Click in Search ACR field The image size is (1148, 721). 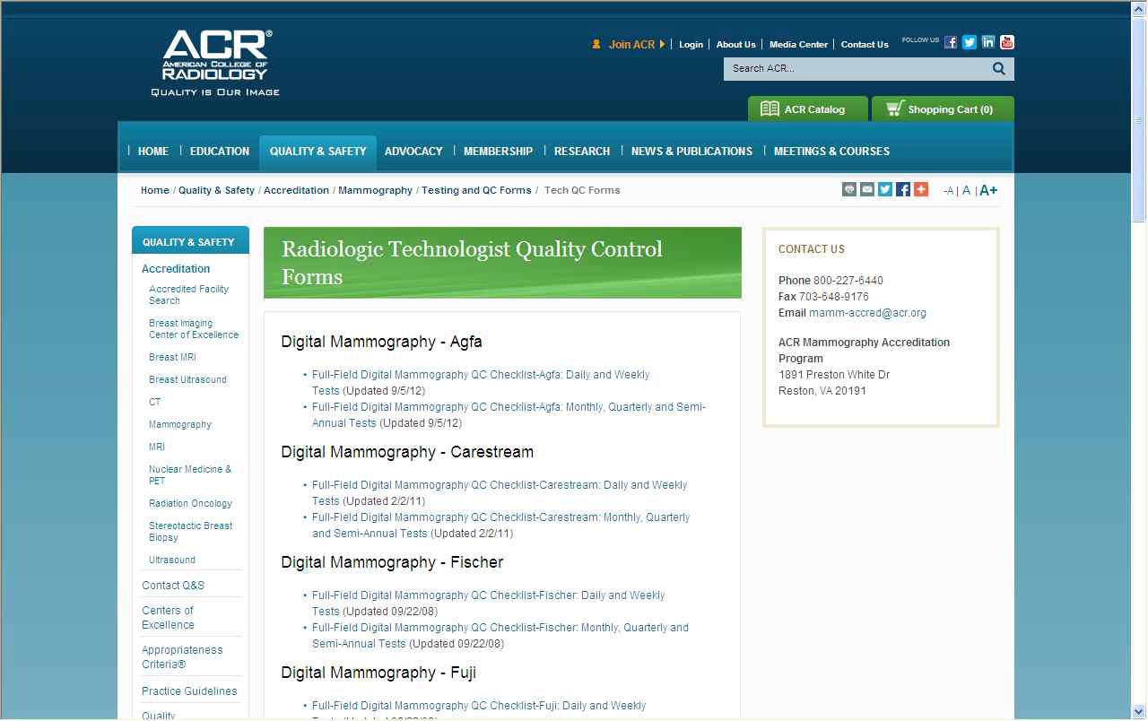click(857, 68)
